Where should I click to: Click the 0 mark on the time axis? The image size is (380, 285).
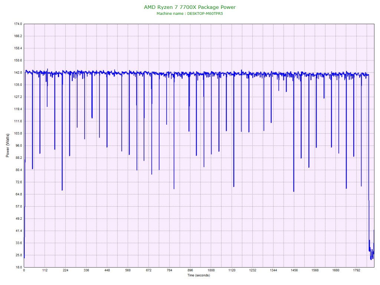[x=24, y=271]
